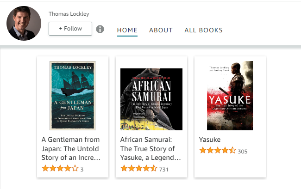Screen dimensions: 301x189
Task: View star rating for A Gentleman from Japan
Action: (x=60, y=169)
